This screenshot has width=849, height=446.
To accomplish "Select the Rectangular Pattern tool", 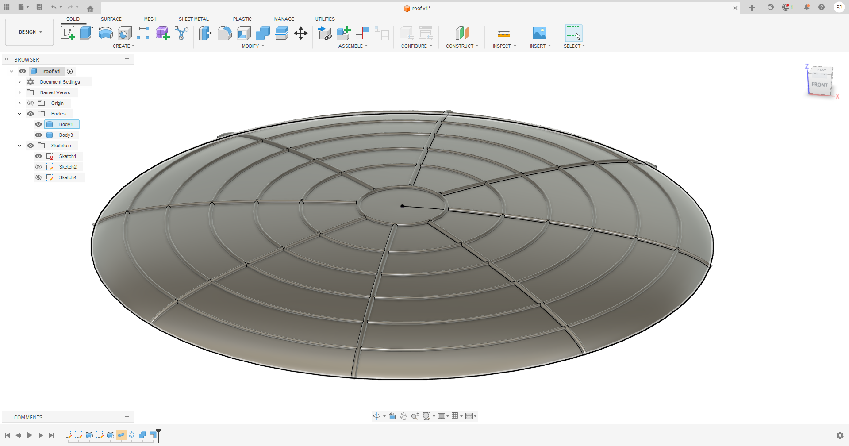I will click(x=143, y=33).
